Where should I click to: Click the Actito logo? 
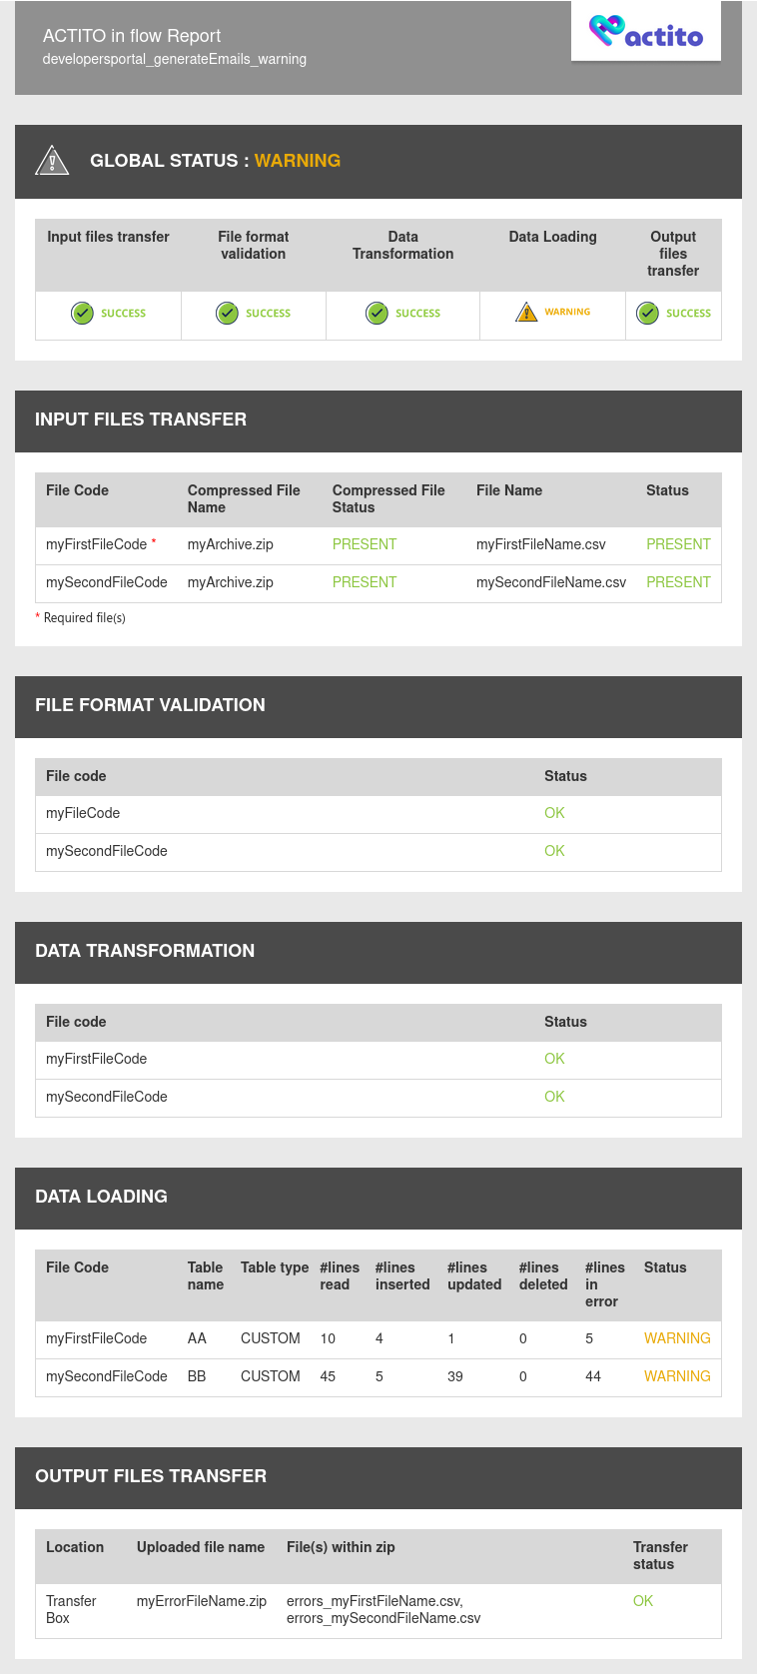point(646,33)
